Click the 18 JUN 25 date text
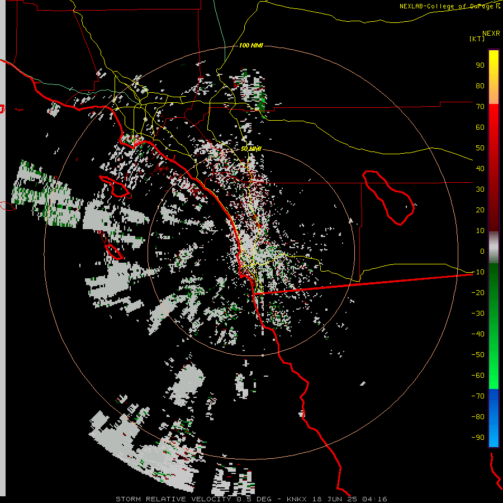Image resolution: width=503 pixels, height=503 pixels. 335,499
